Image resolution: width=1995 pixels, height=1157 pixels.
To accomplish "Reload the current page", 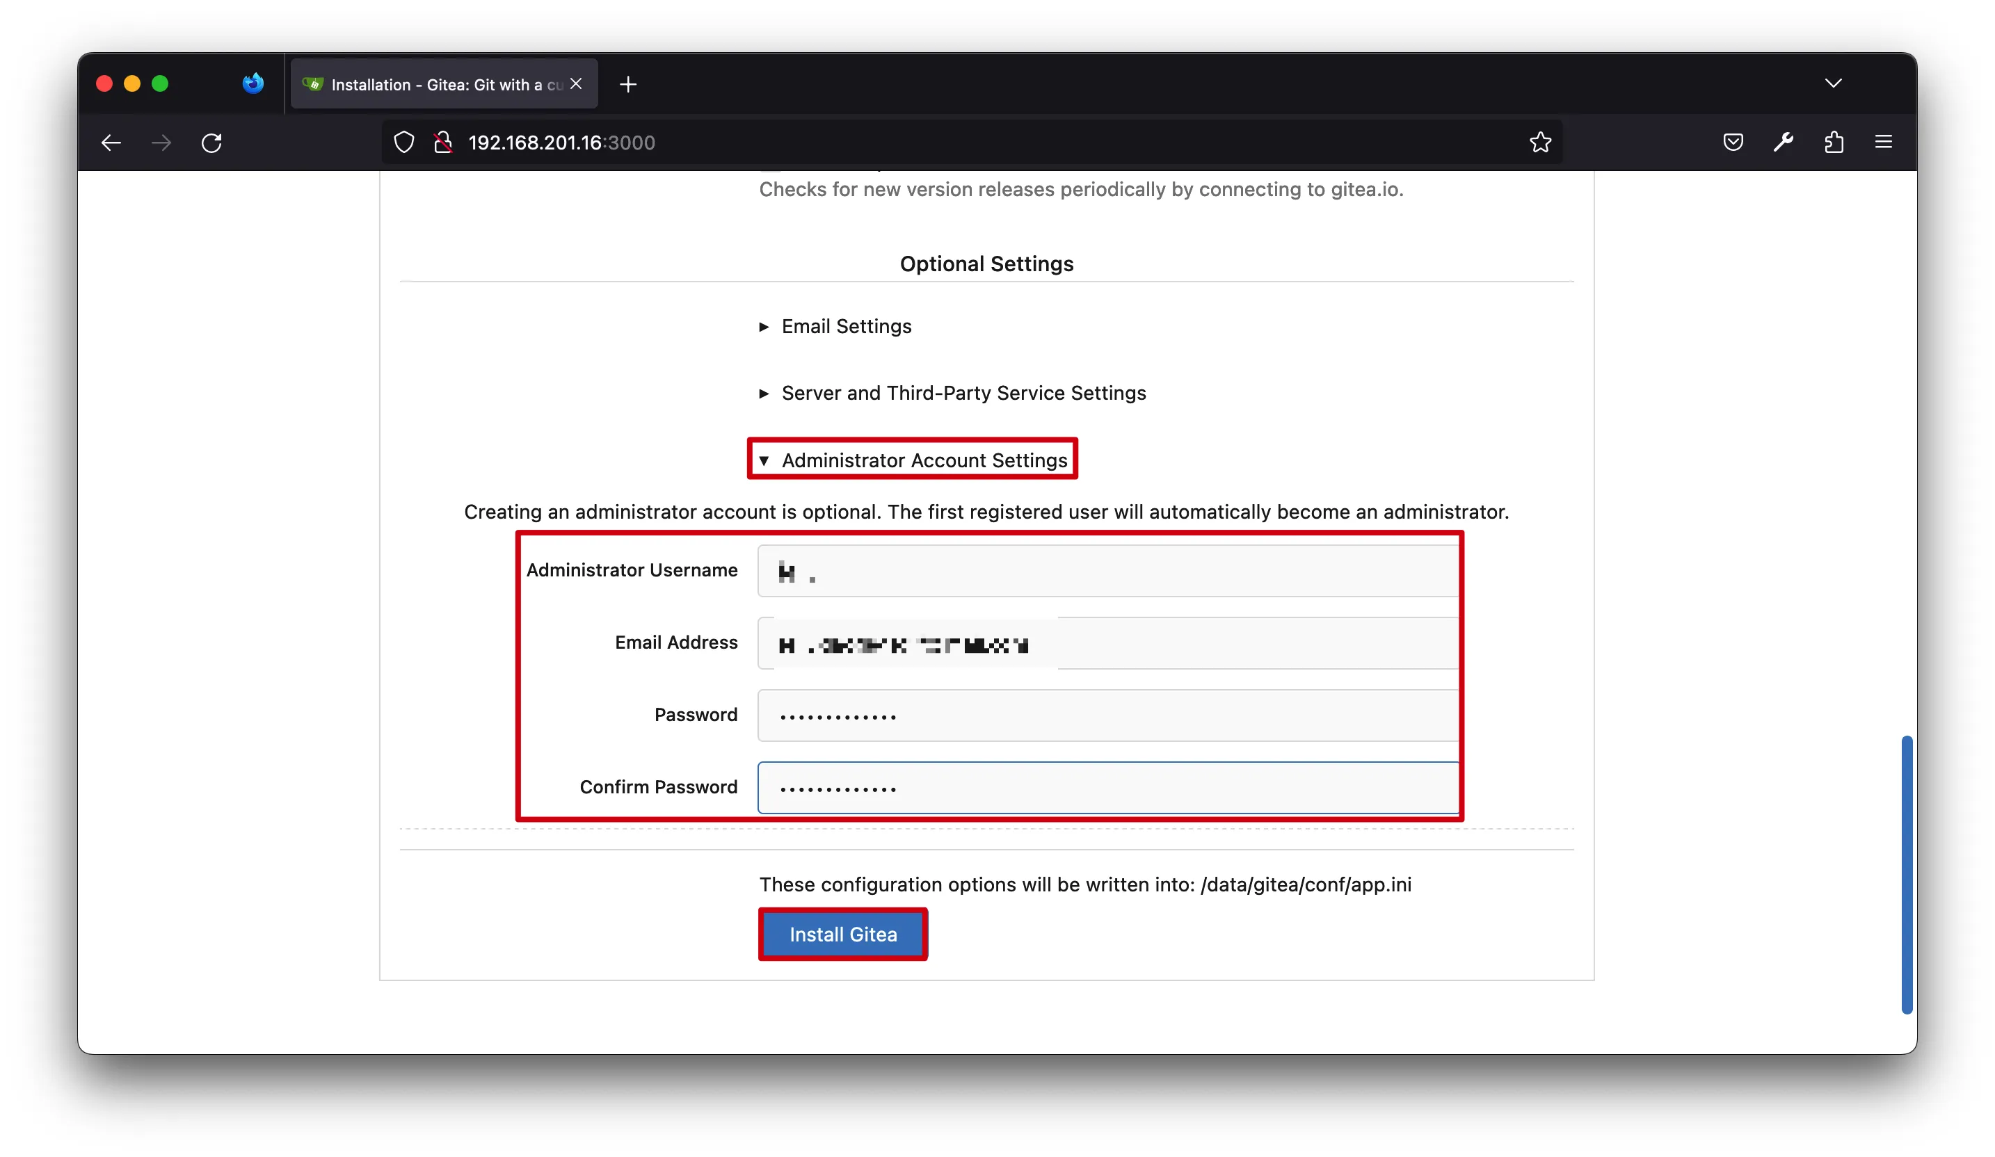I will click(211, 143).
